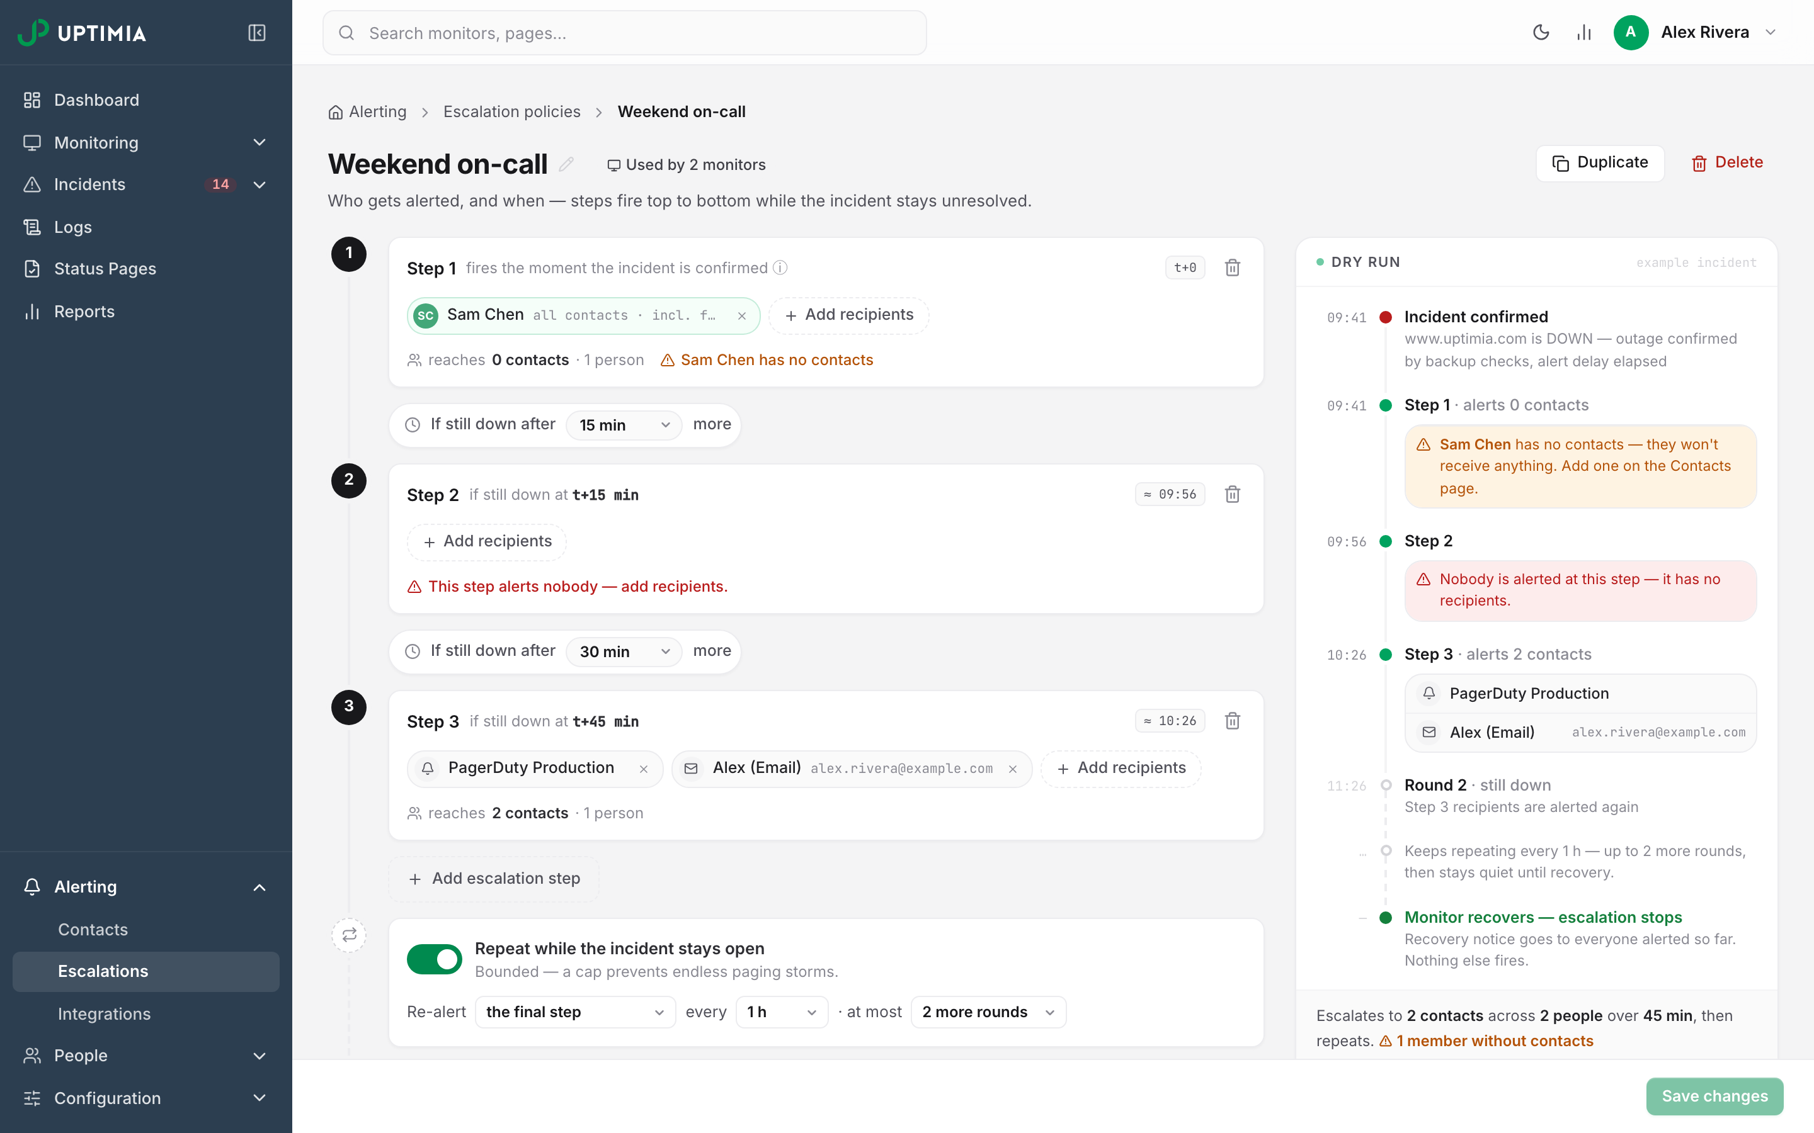Image resolution: width=1814 pixels, height=1133 pixels.
Task: Open Contacts under Alerting
Action: (x=146, y=930)
